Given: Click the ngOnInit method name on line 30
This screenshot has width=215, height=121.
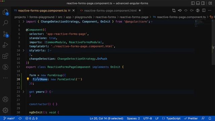Looking at the screenshot, I should click(x=36, y=112).
